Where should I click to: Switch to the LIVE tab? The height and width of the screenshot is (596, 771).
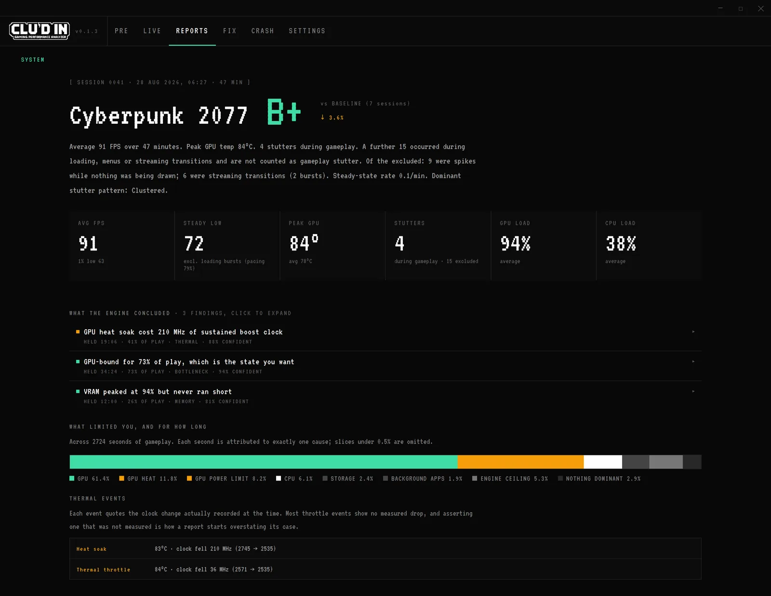(x=152, y=31)
